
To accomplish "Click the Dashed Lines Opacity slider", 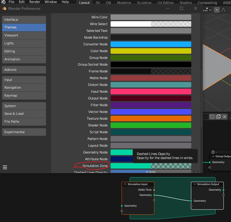I will click(151, 172).
